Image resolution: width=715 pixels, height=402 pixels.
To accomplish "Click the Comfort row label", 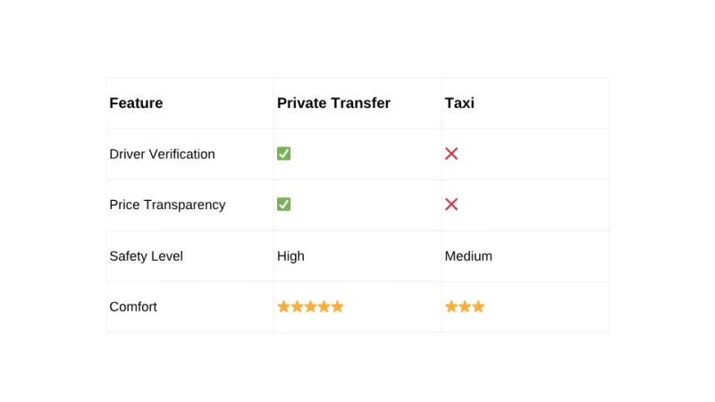I will 133,306.
